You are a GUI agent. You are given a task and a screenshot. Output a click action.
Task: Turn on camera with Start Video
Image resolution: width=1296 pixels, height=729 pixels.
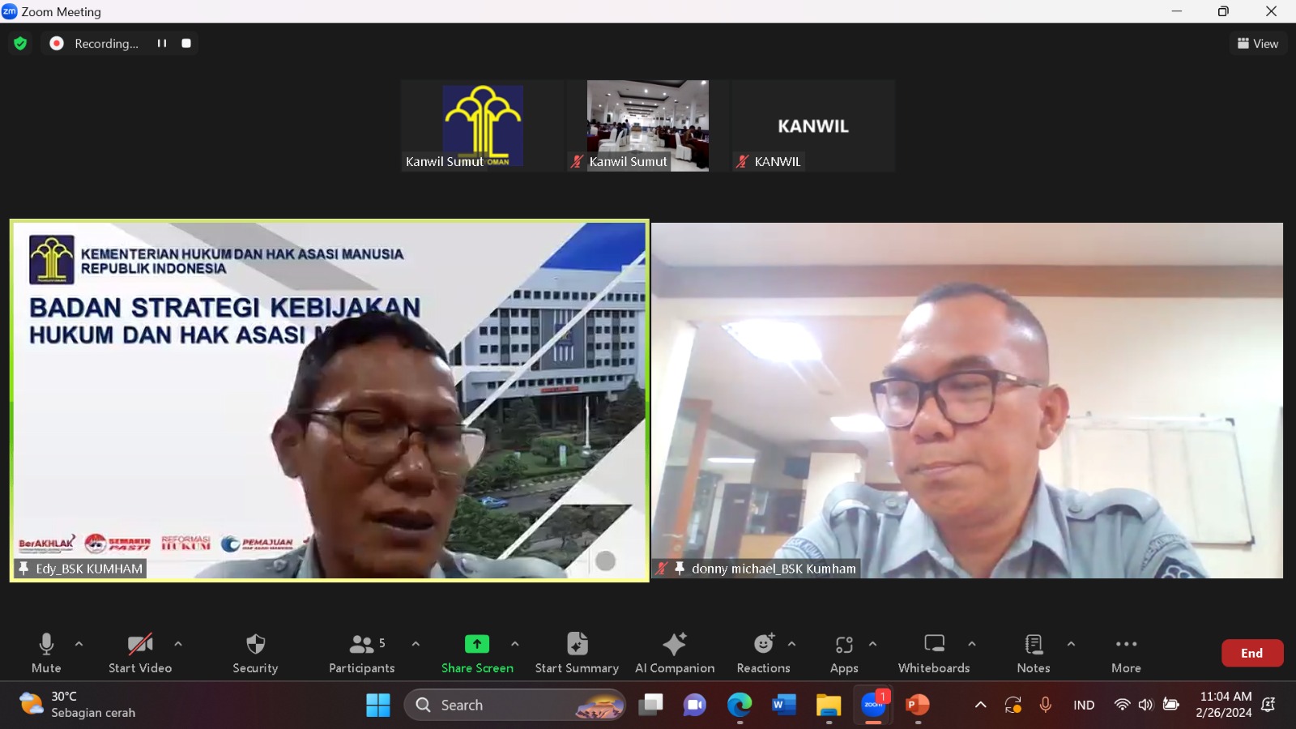point(140,653)
